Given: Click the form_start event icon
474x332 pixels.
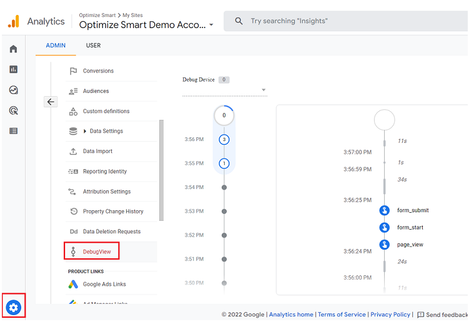Looking at the screenshot, I should click(384, 228).
